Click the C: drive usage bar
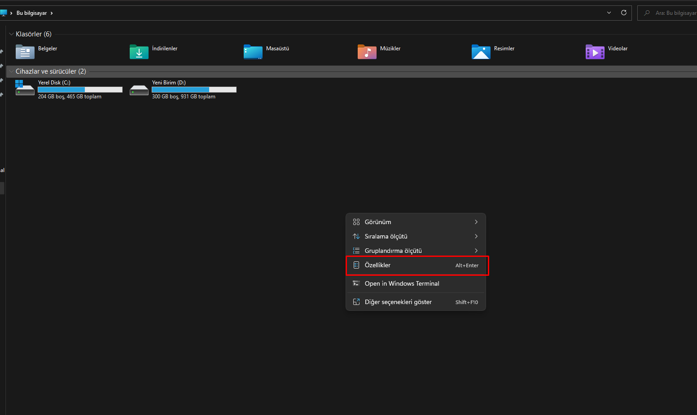Viewport: 697px width, 415px height. (x=80, y=89)
